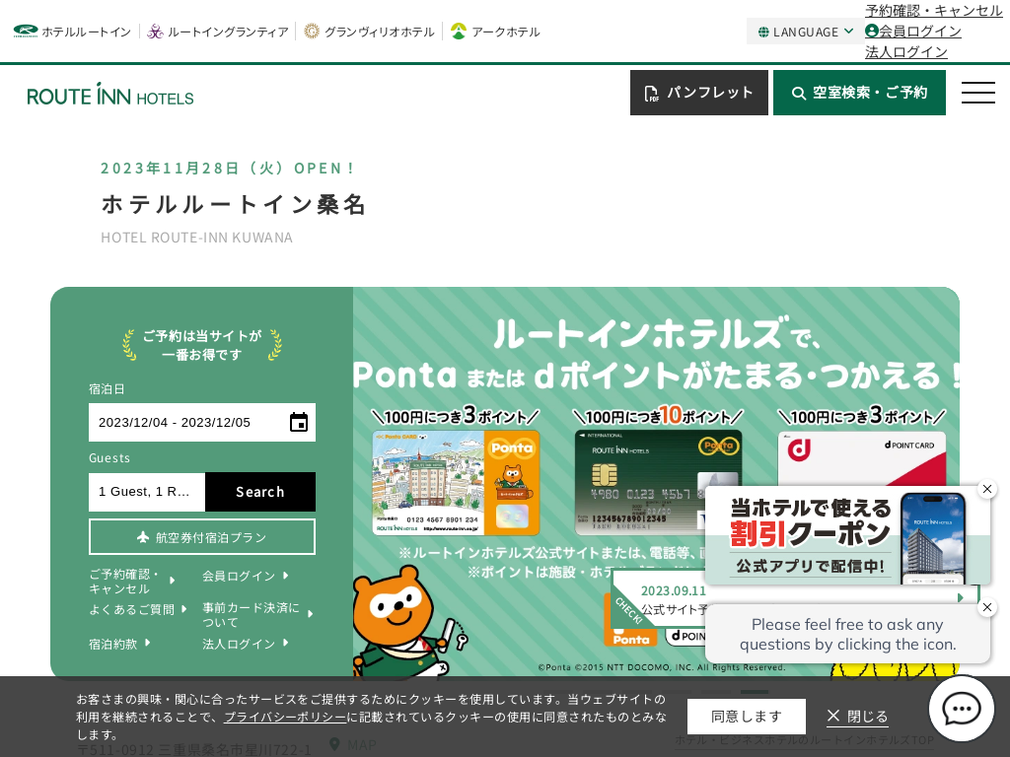Image resolution: width=1010 pixels, height=757 pixels.
Task: Open the プライバシーポリシー link
Action: click(x=285, y=717)
